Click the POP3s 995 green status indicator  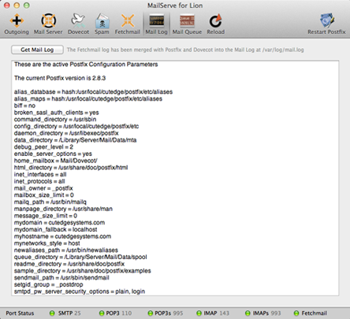(x=150, y=313)
